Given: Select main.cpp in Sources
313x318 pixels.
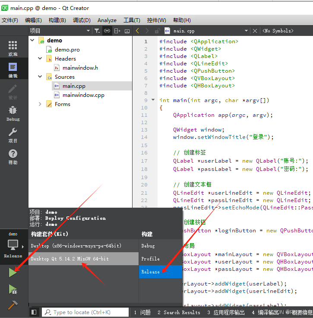Looking at the screenshot, I should pos(74,86).
